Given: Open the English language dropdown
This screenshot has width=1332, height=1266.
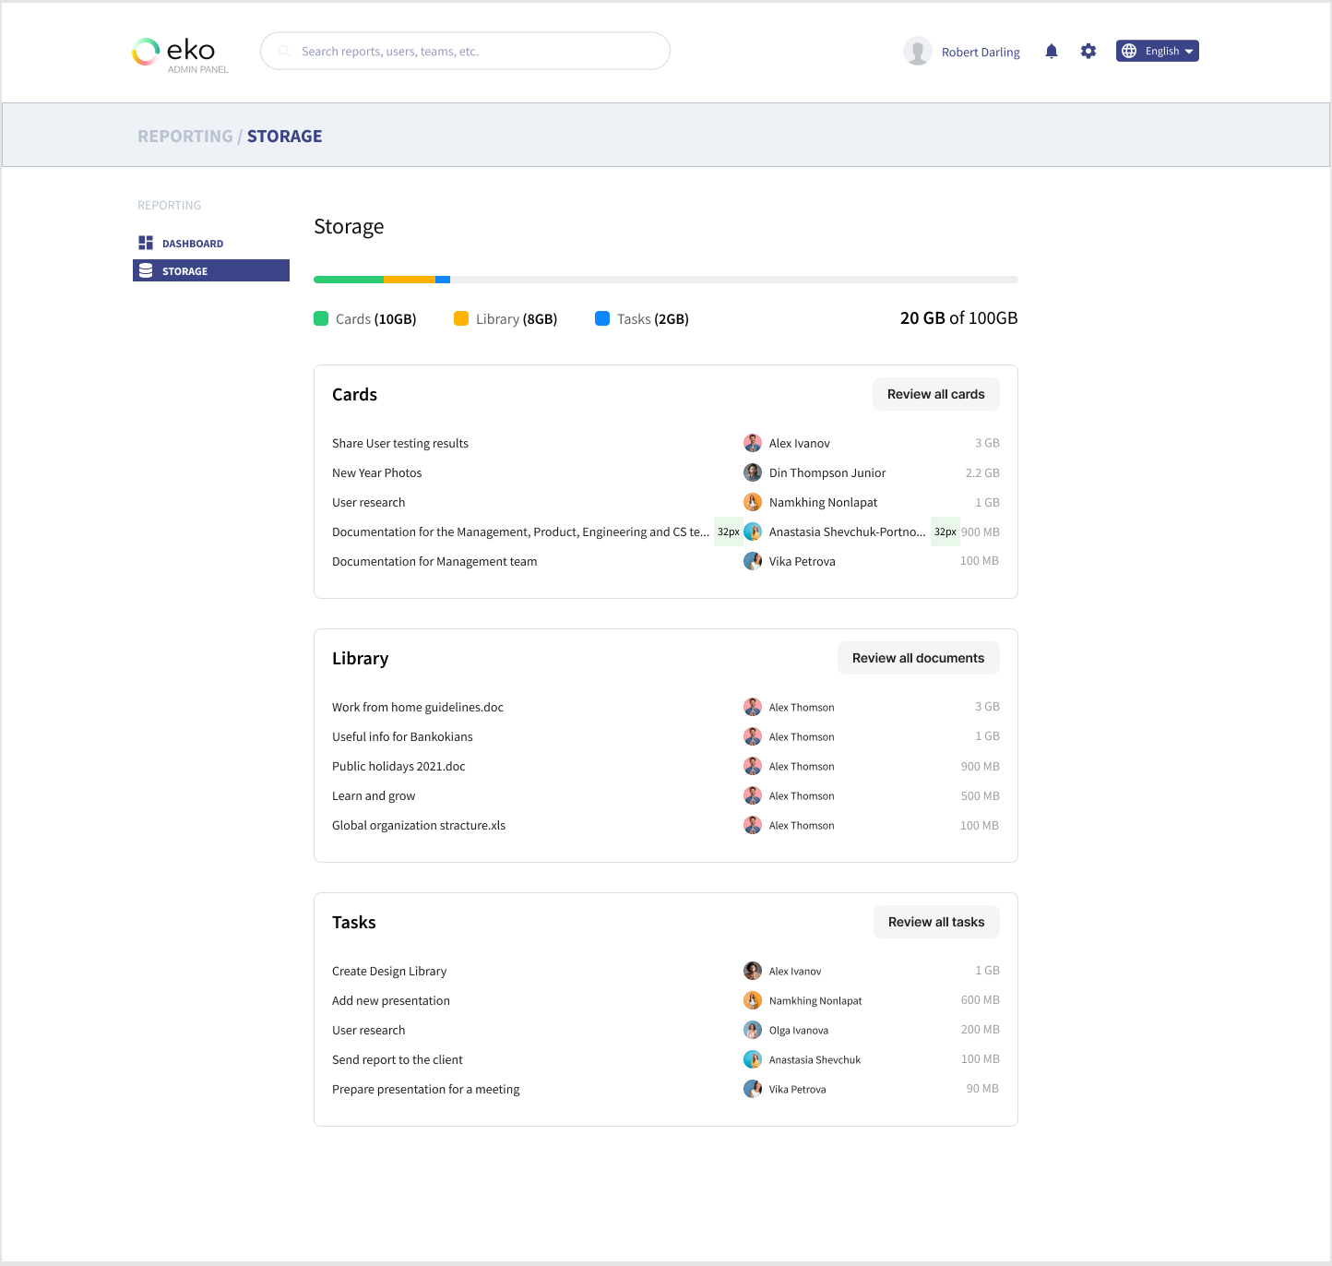Looking at the screenshot, I should point(1157,52).
